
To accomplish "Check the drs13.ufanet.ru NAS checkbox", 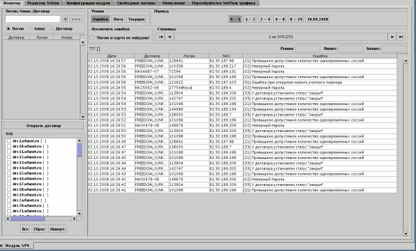I will pyautogui.click(x=9, y=162).
